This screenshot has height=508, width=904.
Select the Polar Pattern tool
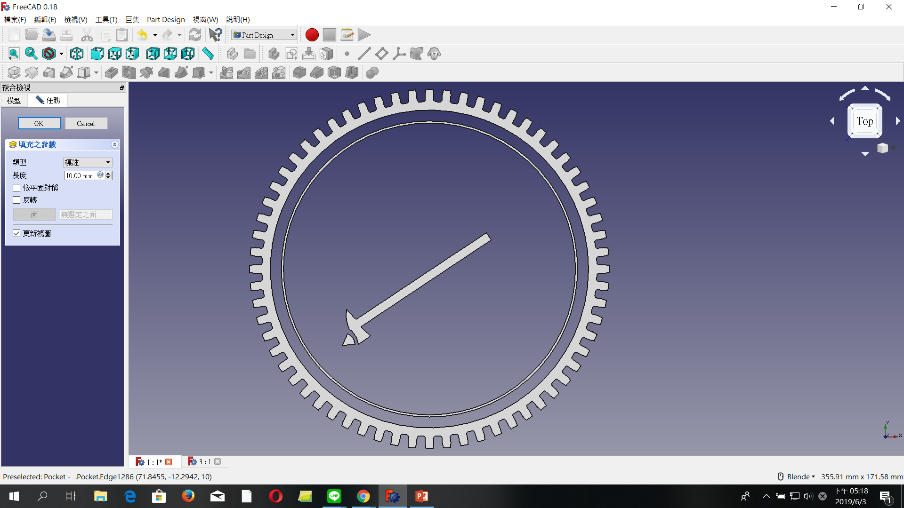pyautogui.click(x=261, y=72)
